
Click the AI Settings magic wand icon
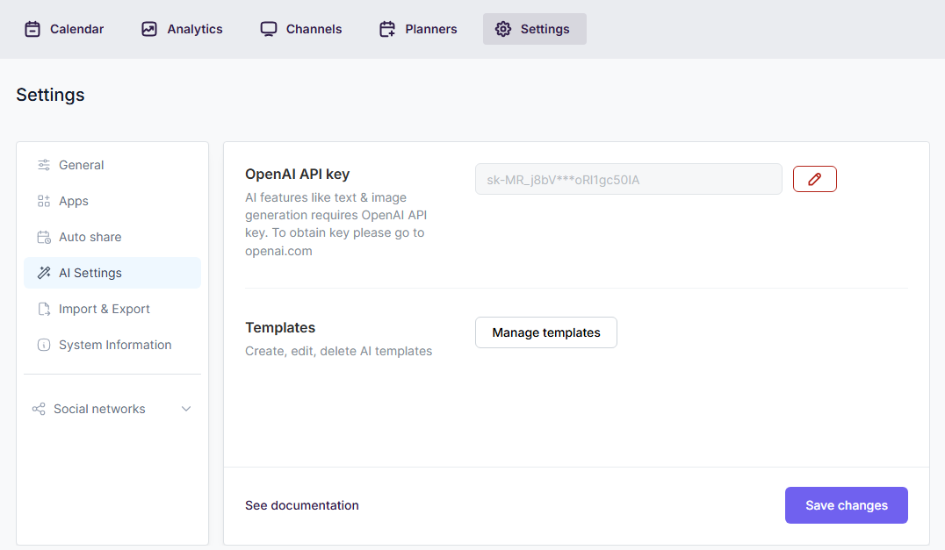coord(44,273)
